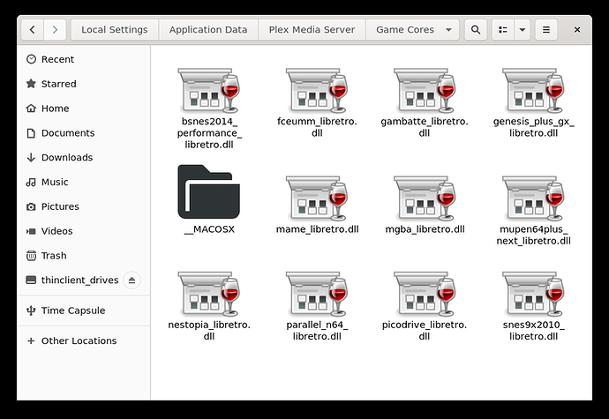Expand the Game Cores dropdown arrow

pyautogui.click(x=448, y=30)
